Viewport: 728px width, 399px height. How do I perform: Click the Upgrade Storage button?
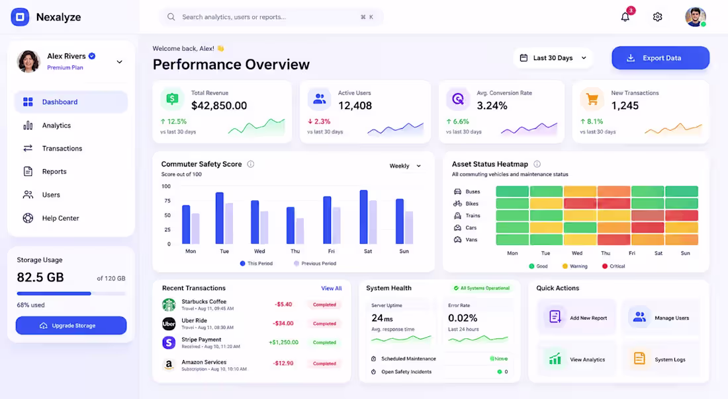click(71, 325)
